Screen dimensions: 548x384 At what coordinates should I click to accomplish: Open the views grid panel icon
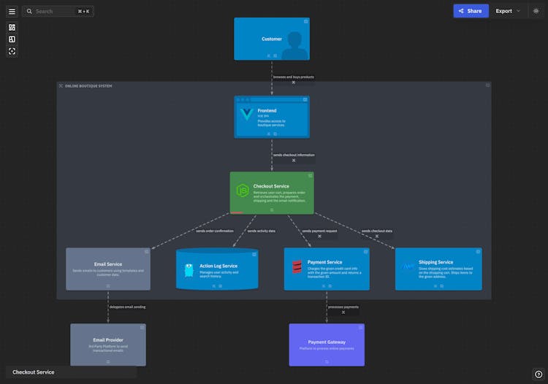coord(12,27)
